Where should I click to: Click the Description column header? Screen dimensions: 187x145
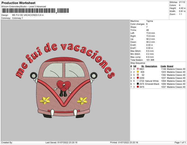click(x=151, y=66)
